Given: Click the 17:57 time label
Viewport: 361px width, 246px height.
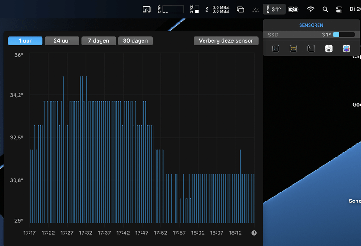Looking at the screenshot, I should pos(179,233).
